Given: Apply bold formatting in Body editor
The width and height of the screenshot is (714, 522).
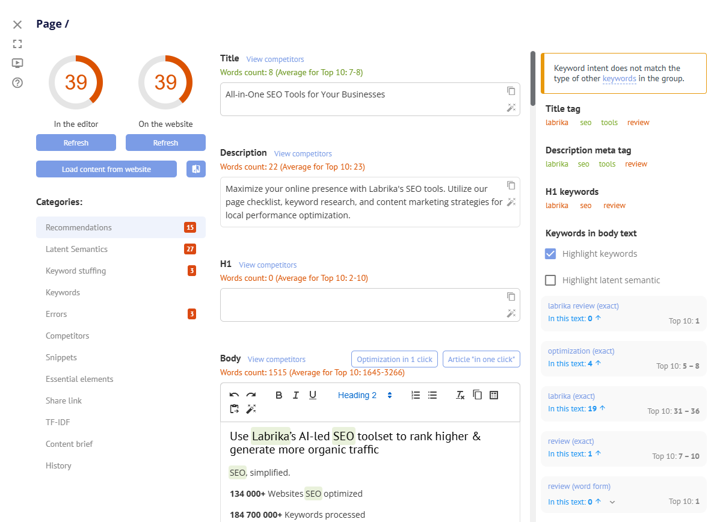Looking at the screenshot, I should 279,395.
